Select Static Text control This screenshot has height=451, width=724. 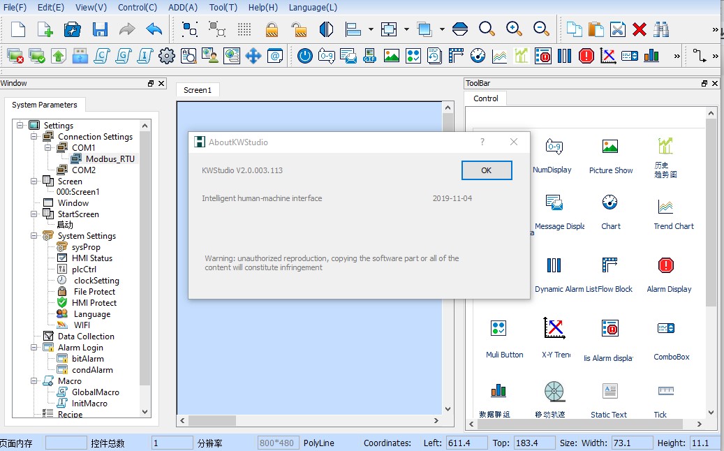(609, 401)
